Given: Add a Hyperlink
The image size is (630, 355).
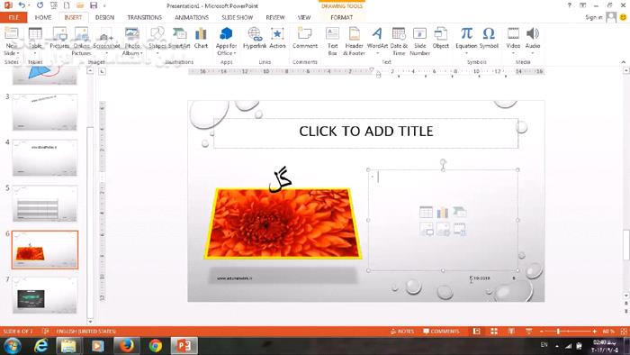Looking at the screenshot, I should click(x=255, y=38).
